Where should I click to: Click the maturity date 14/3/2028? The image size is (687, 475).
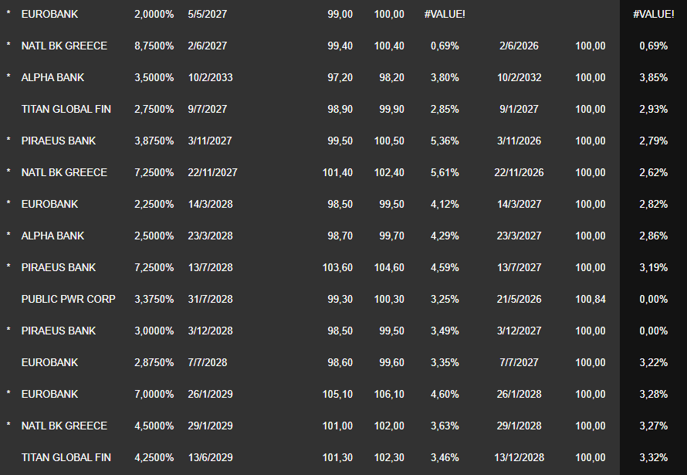(210, 204)
